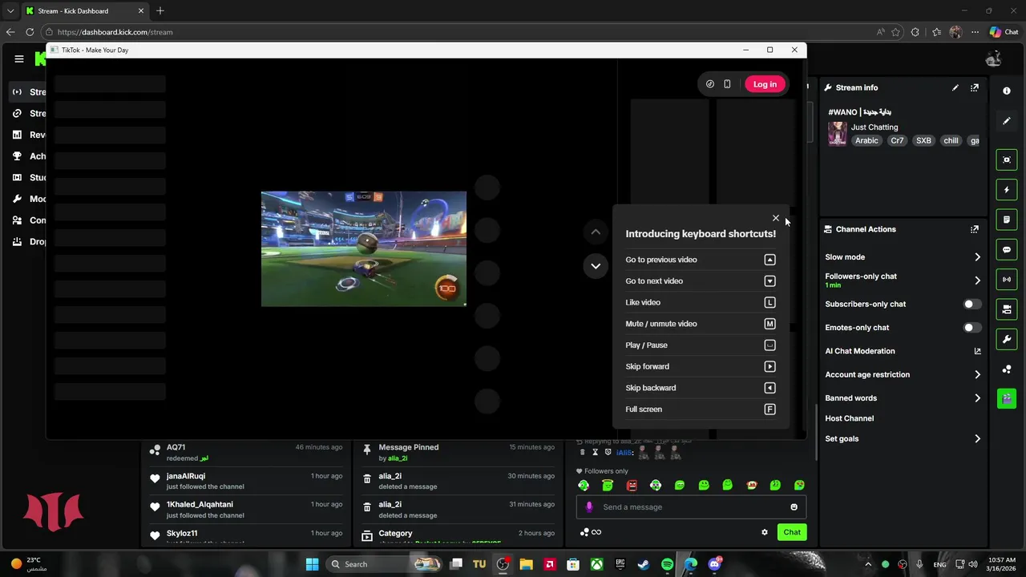1026x577 pixels.
Task: Open Steam from the taskbar
Action: pyautogui.click(x=644, y=564)
